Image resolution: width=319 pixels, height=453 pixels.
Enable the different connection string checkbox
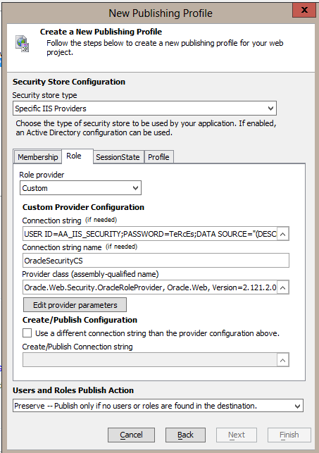tap(27, 333)
